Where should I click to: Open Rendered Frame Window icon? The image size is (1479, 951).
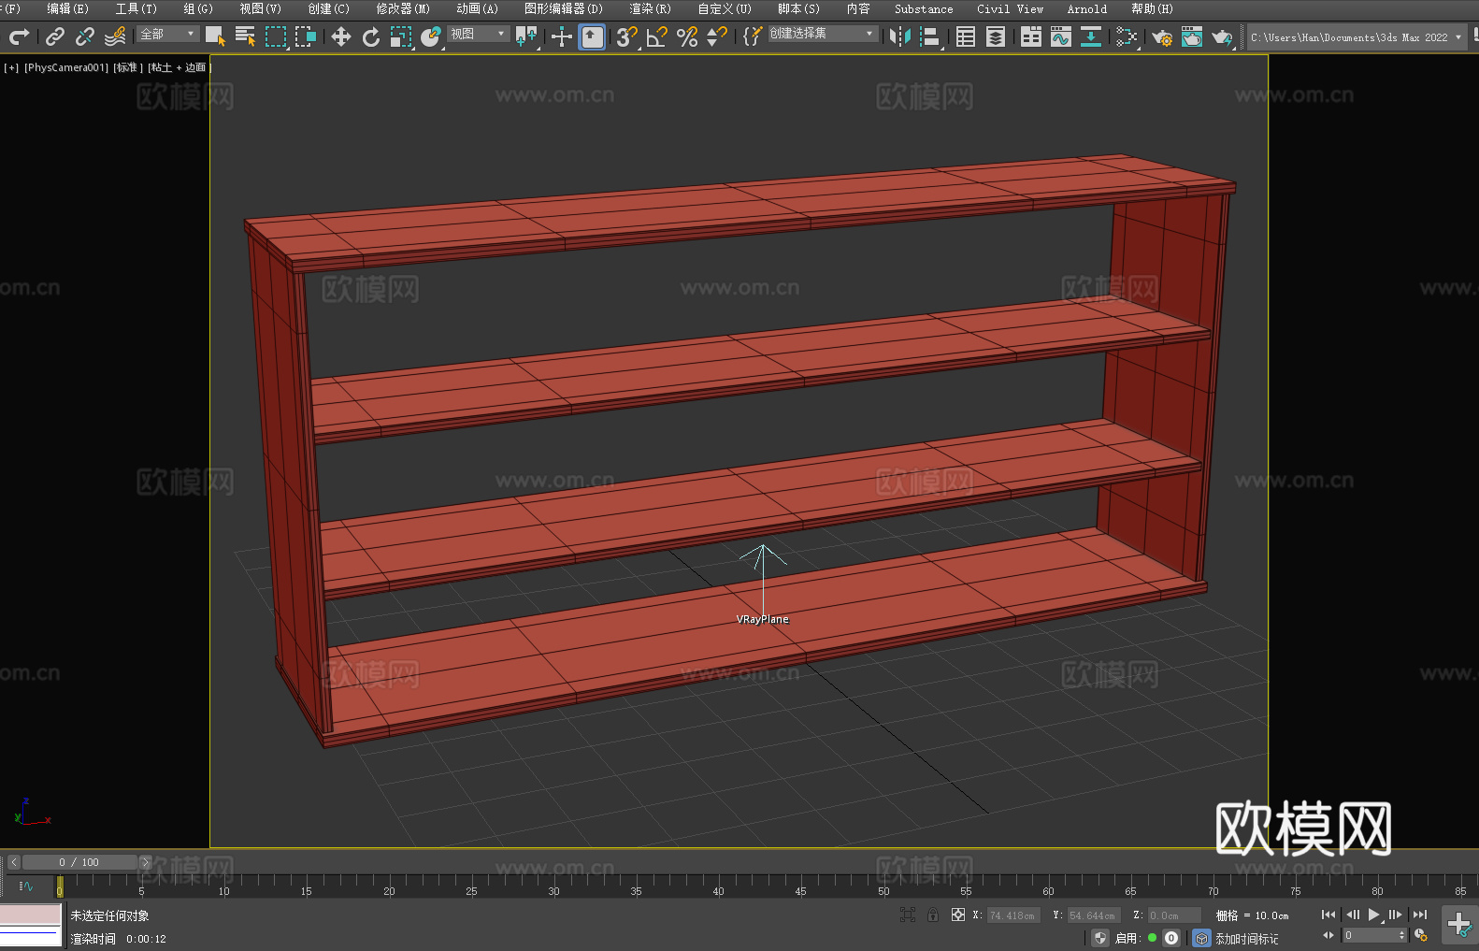1192,36
